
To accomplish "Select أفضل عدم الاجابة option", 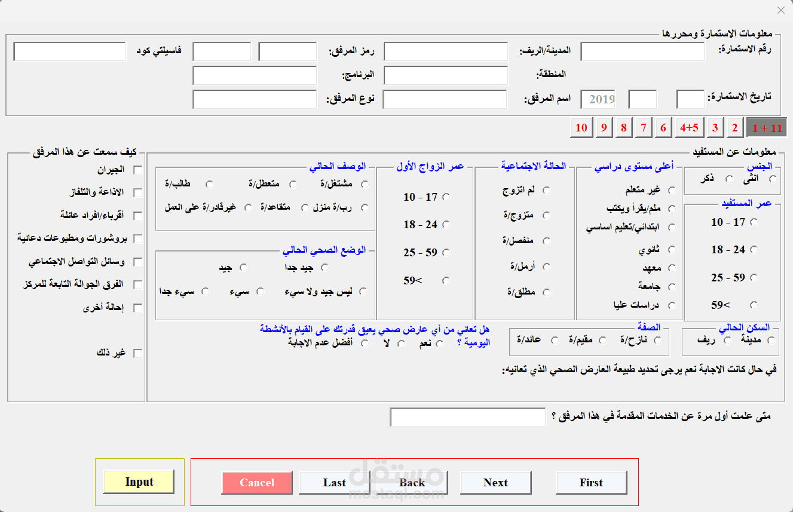I will pos(365,343).
